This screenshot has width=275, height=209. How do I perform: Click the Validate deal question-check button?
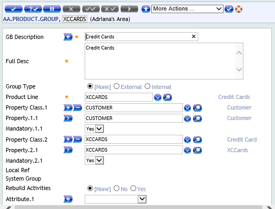point(33,9)
